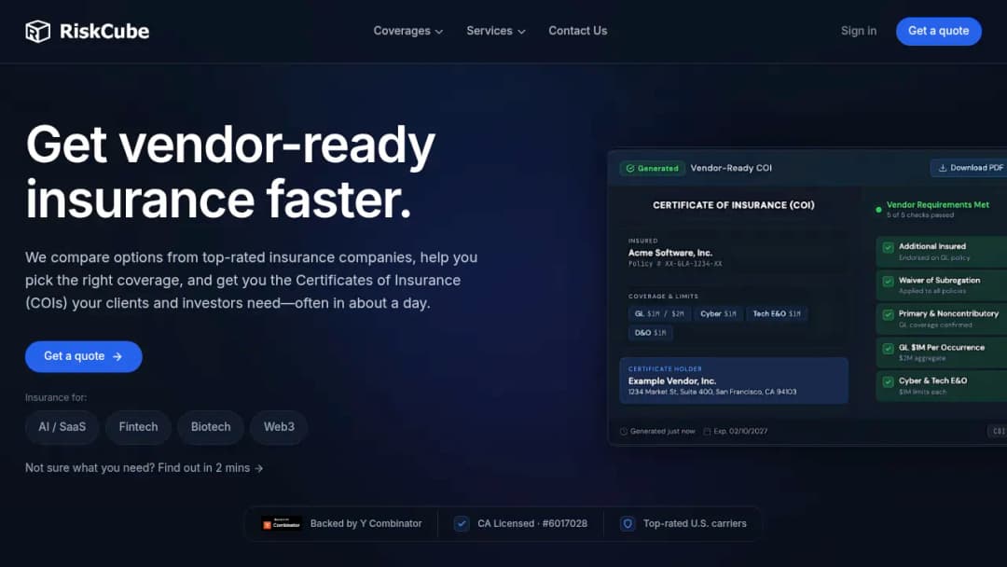Open the Coverages menu
Image resolution: width=1007 pixels, height=567 pixels.
pyautogui.click(x=407, y=31)
